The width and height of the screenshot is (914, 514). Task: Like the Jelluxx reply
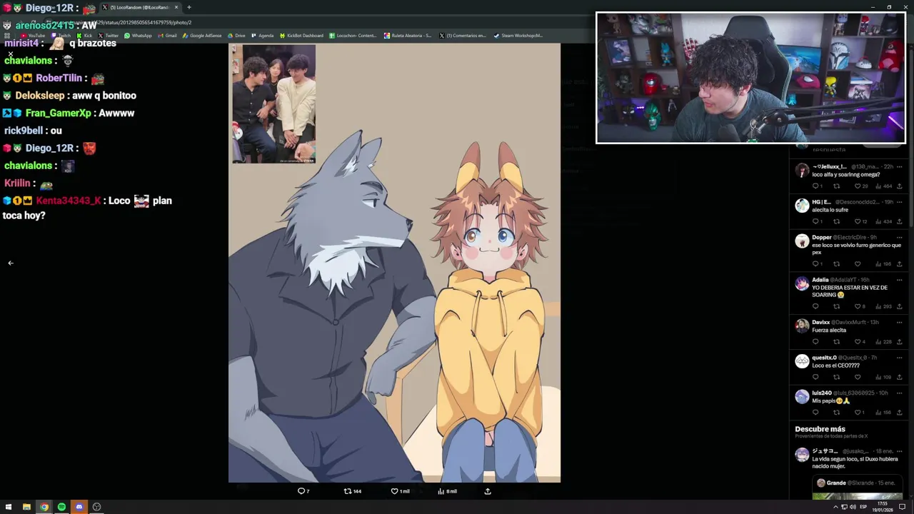coord(858,186)
